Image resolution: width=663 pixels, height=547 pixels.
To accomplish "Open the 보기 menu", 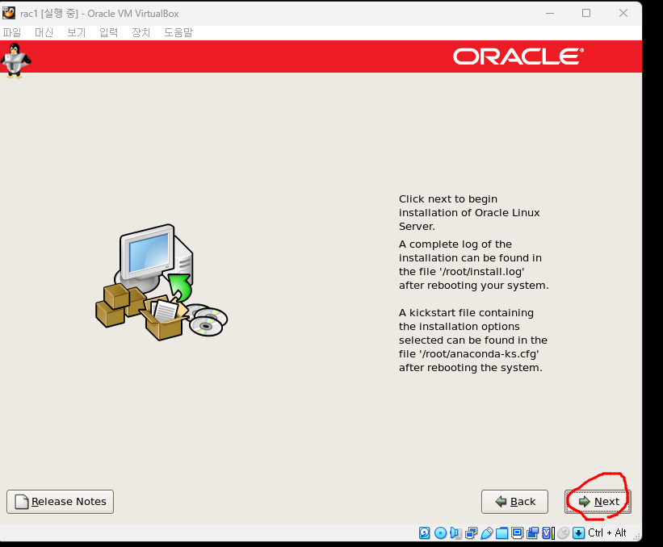I will click(x=76, y=32).
